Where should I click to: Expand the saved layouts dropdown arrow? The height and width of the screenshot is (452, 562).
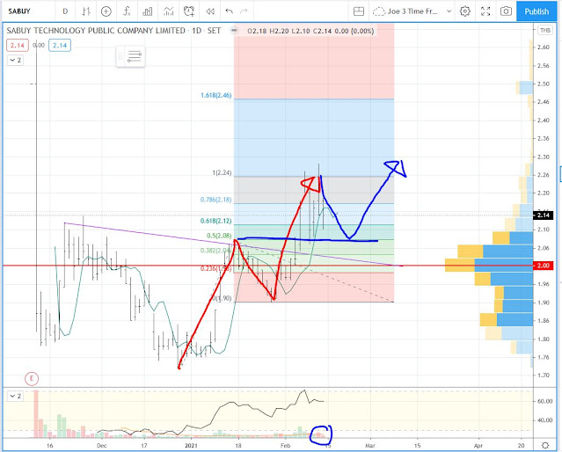click(449, 11)
